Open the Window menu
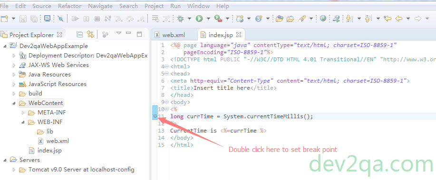The image size is (436, 180). 198,6
